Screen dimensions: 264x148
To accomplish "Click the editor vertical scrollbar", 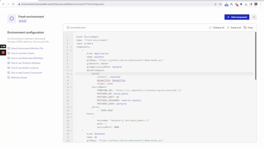I will [256, 56].
